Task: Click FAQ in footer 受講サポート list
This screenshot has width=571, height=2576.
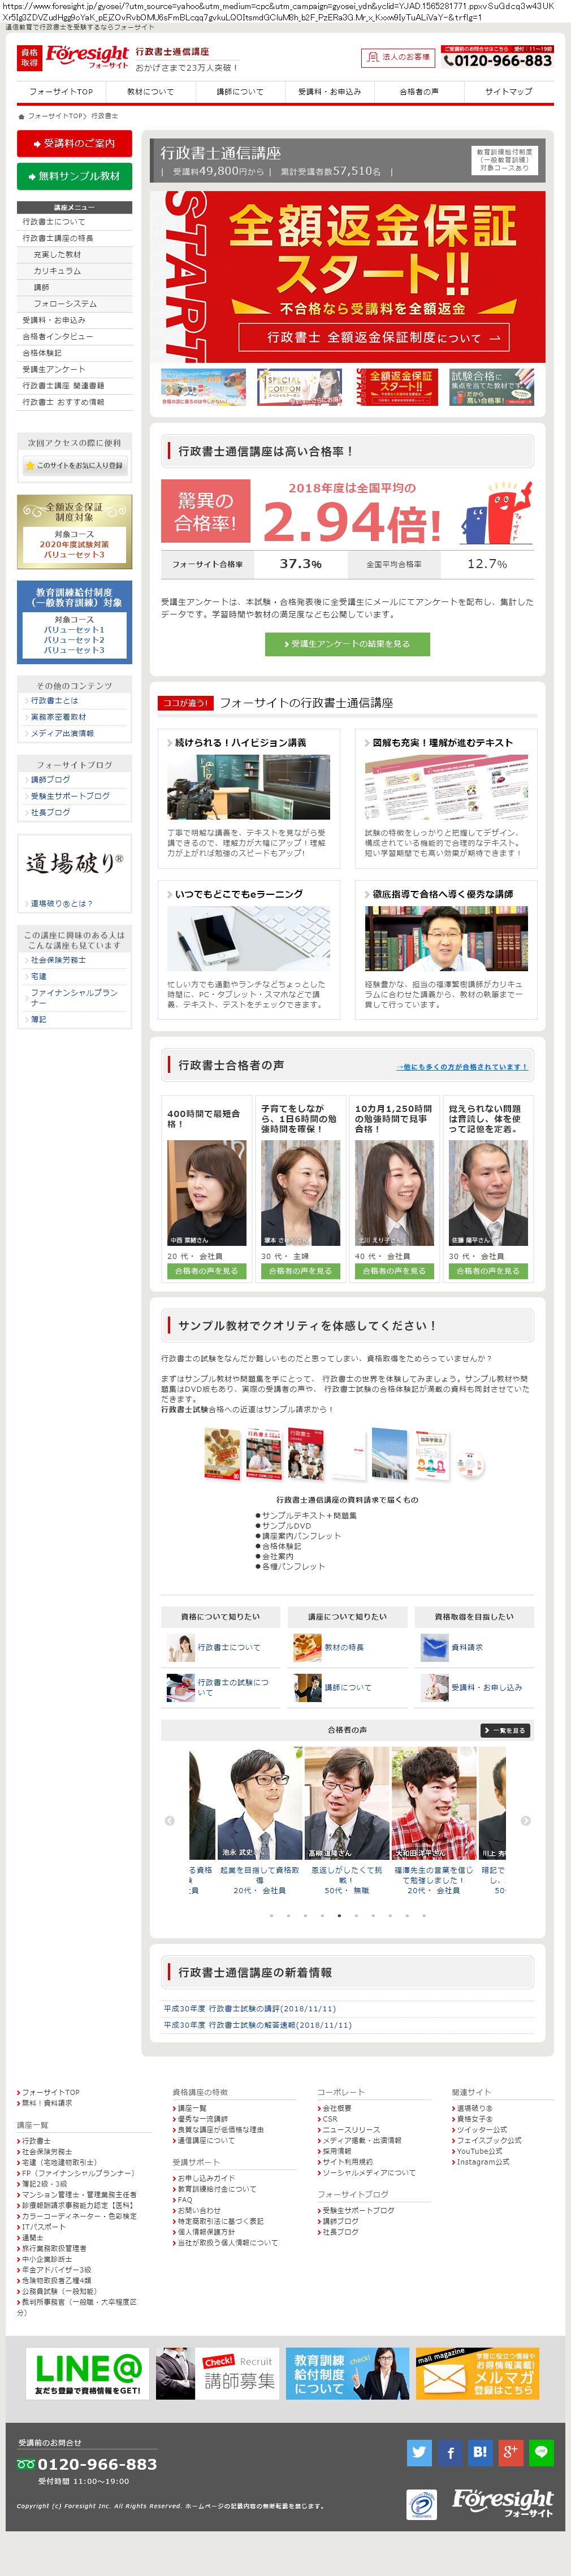Action: tap(184, 2199)
